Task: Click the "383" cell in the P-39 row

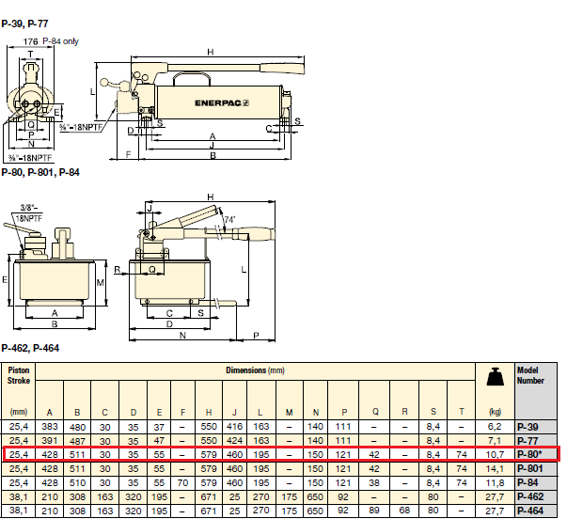Action: click(50, 427)
